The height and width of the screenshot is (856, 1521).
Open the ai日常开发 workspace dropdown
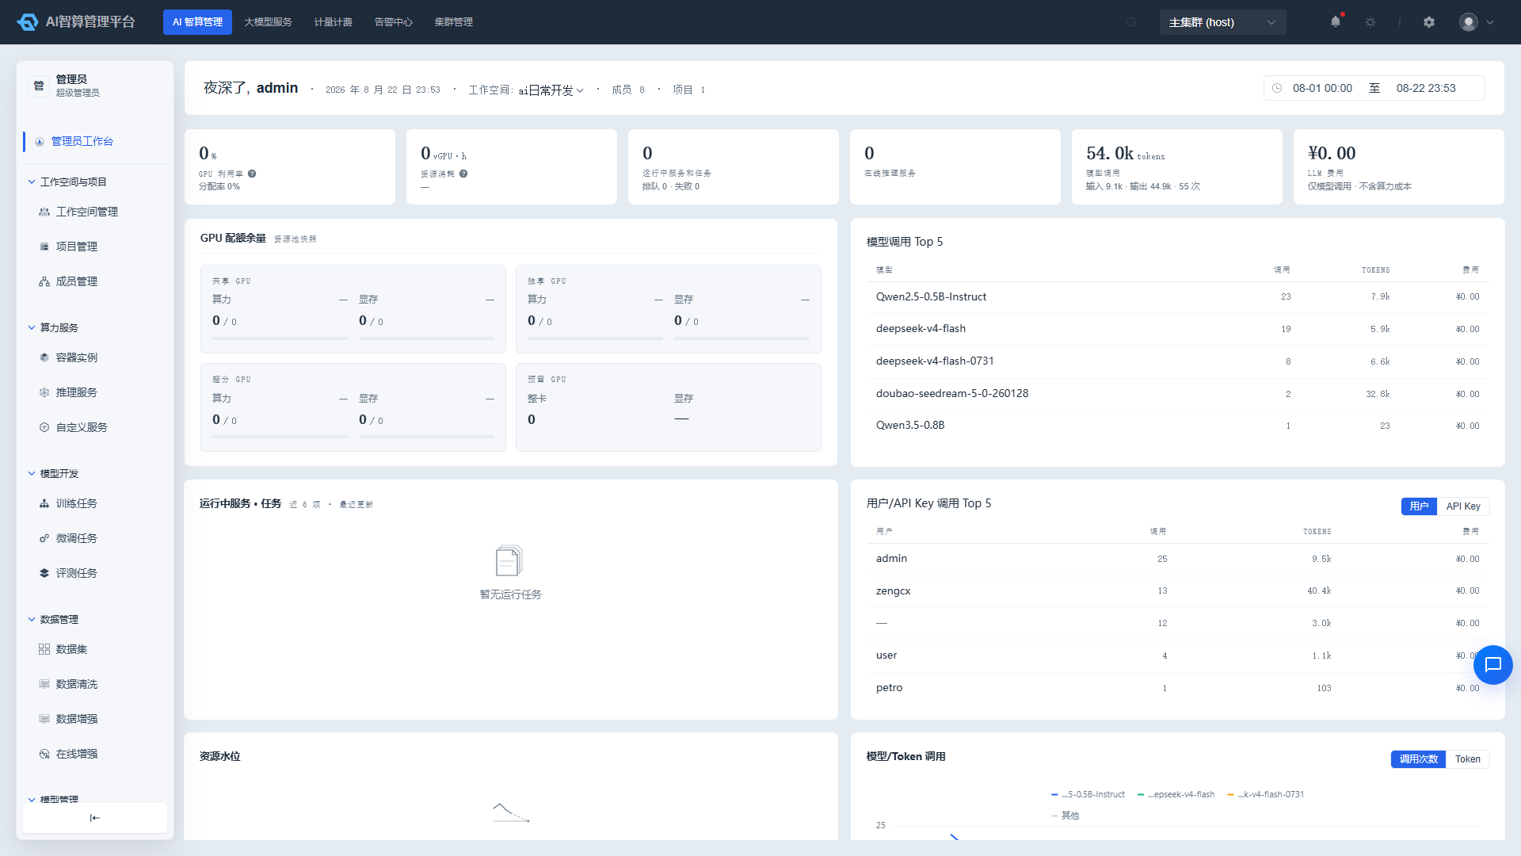(x=551, y=90)
